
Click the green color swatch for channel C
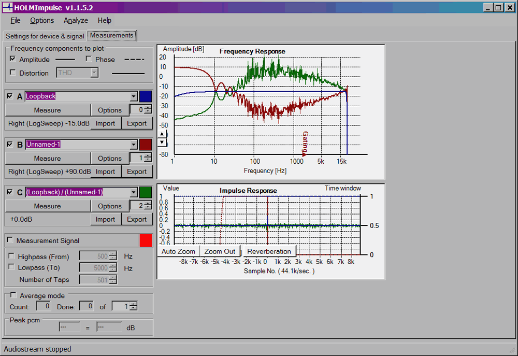click(146, 192)
